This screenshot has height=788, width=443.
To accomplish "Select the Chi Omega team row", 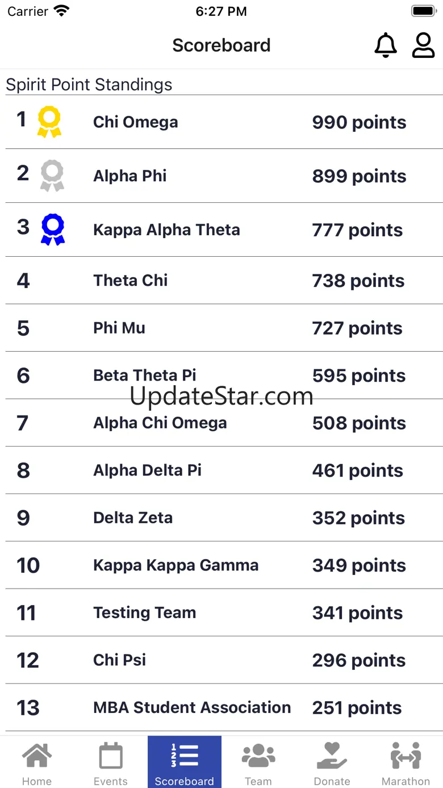I will pos(224,122).
